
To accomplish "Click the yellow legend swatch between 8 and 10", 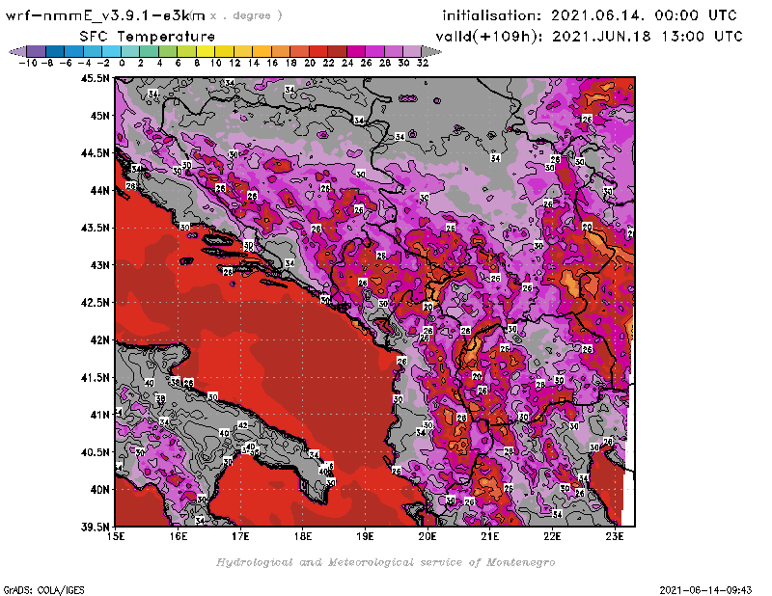I will click(206, 51).
